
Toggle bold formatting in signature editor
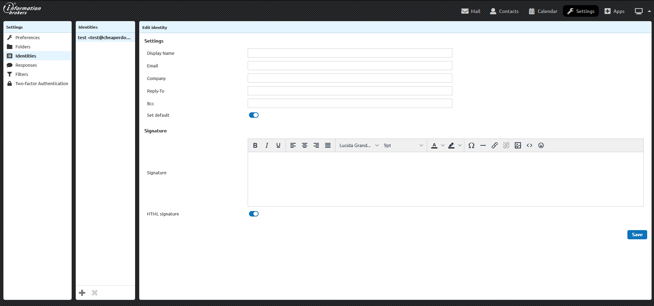(255, 145)
